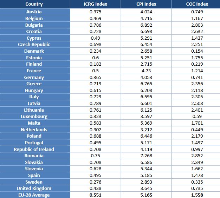Select the Bulgaria country cell
The image size is (220, 198).
click(34, 25)
